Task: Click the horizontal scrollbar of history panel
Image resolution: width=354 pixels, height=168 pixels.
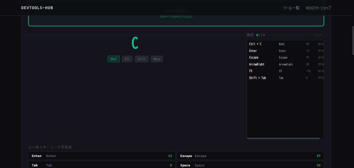Action: [x=283, y=138]
